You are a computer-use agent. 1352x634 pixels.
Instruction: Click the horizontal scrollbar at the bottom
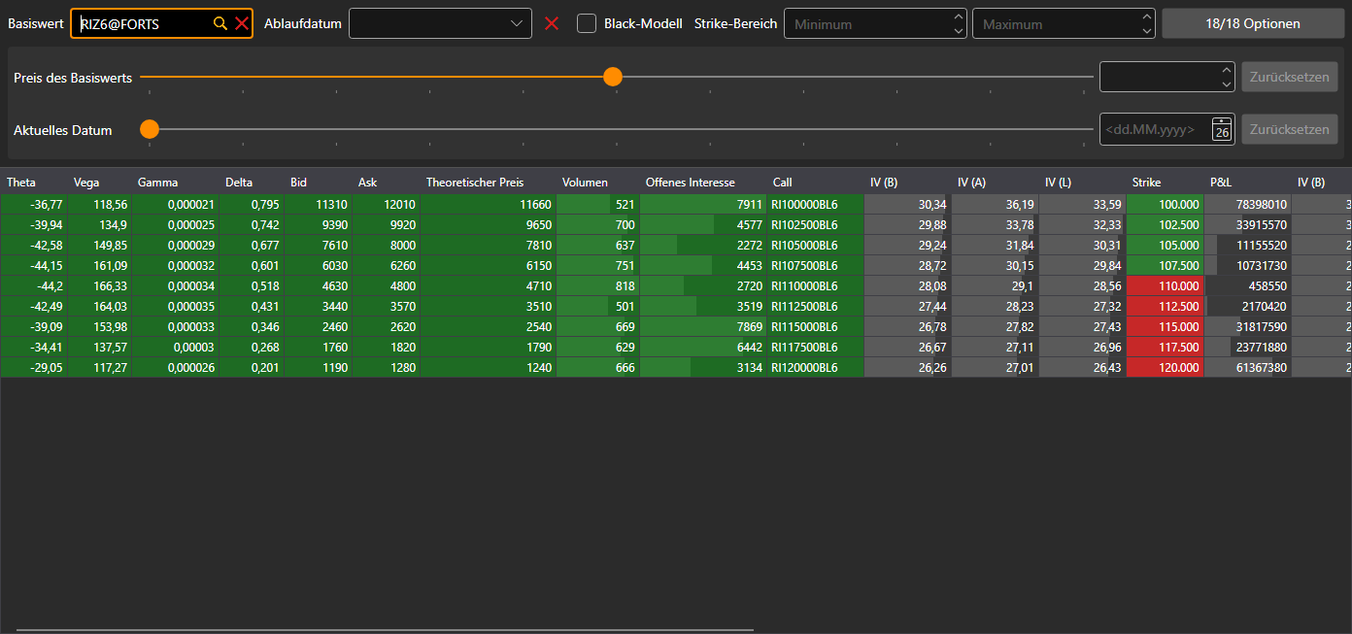[x=385, y=630]
